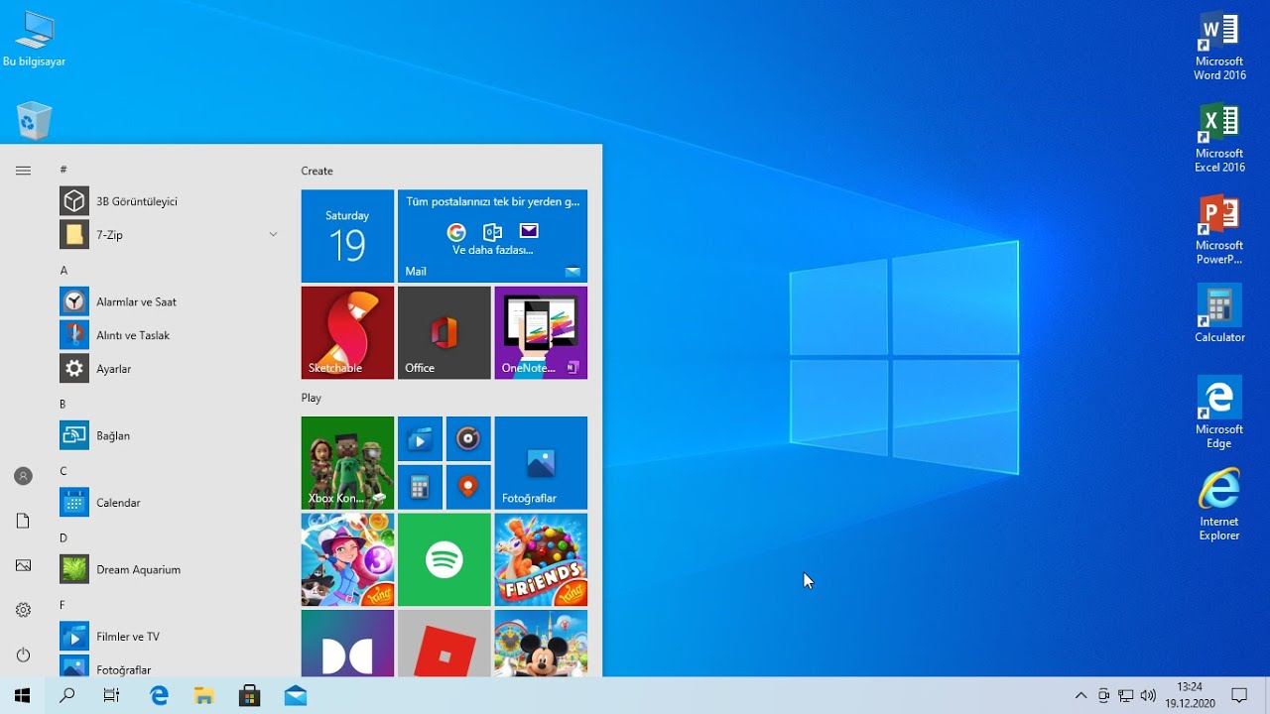
Task: Launch the Sketchable tile
Action: 347,333
